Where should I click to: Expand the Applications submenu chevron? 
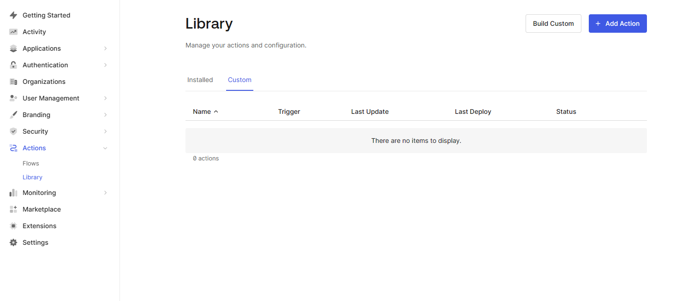pyautogui.click(x=105, y=48)
